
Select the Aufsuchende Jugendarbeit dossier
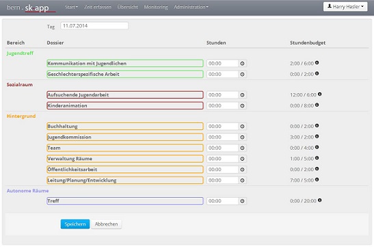coord(125,95)
